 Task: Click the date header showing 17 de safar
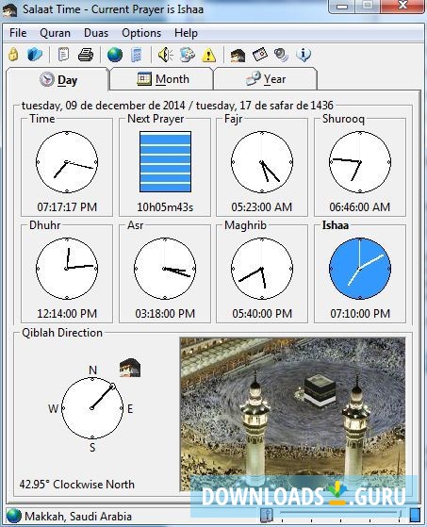177,106
